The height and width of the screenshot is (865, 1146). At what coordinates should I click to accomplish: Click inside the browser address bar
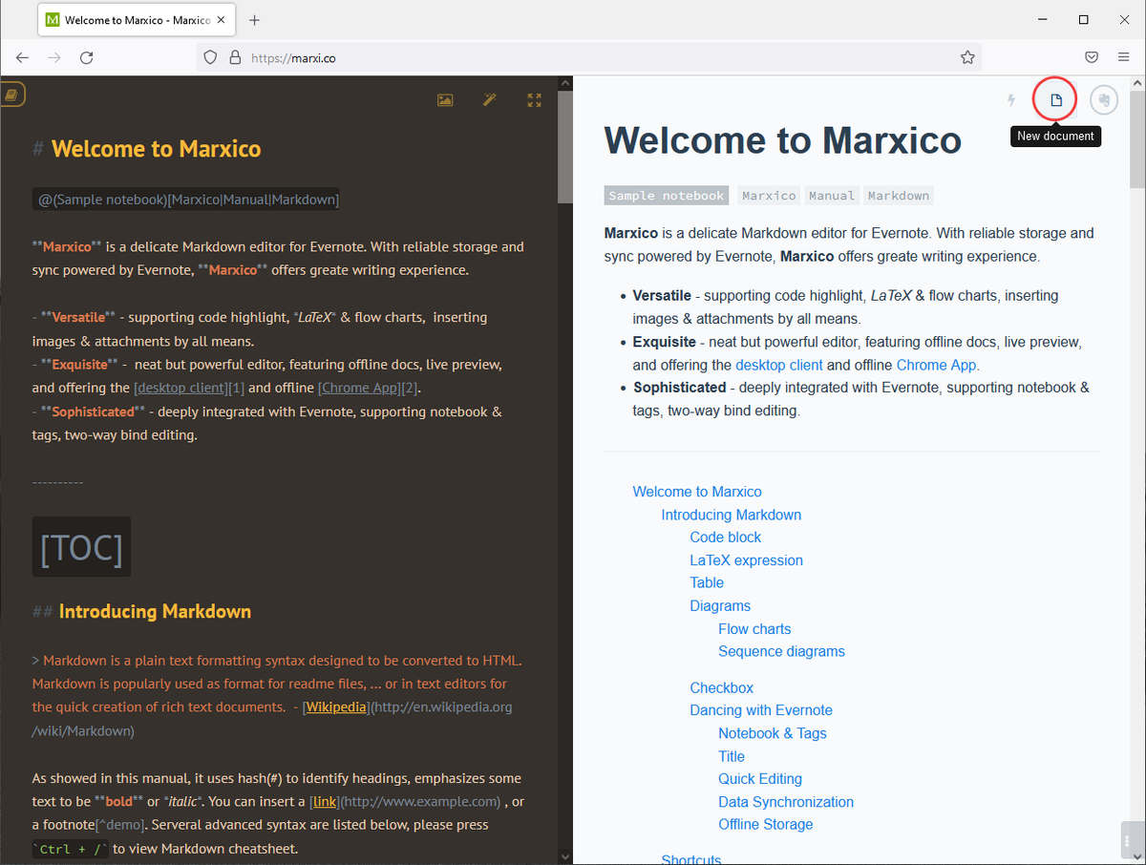[x=477, y=57]
